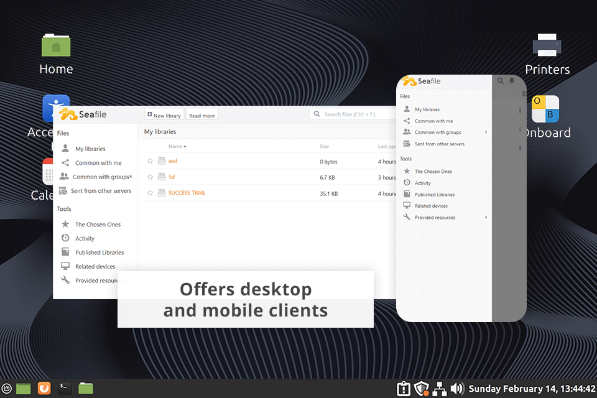597x398 pixels.
Task: Open The Chosen Ones in desktop sidebar
Action: coord(98,224)
